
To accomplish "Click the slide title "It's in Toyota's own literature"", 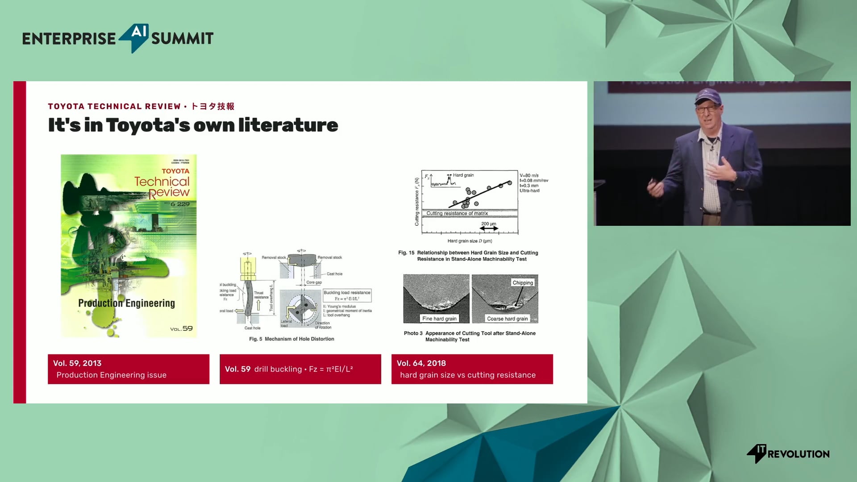I will (x=193, y=125).
